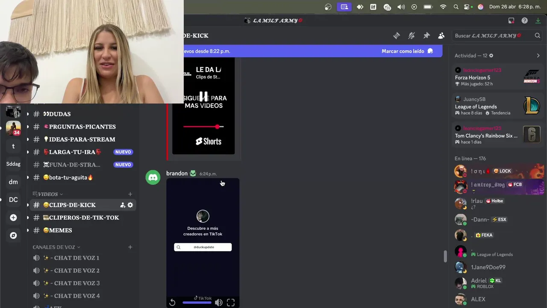Adjust red progress slider on Shorts video

[x=203, y=127]
